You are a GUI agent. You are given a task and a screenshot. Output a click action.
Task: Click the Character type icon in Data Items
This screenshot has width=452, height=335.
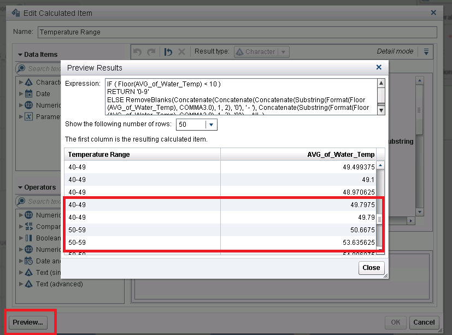click(x=28, y=82)
